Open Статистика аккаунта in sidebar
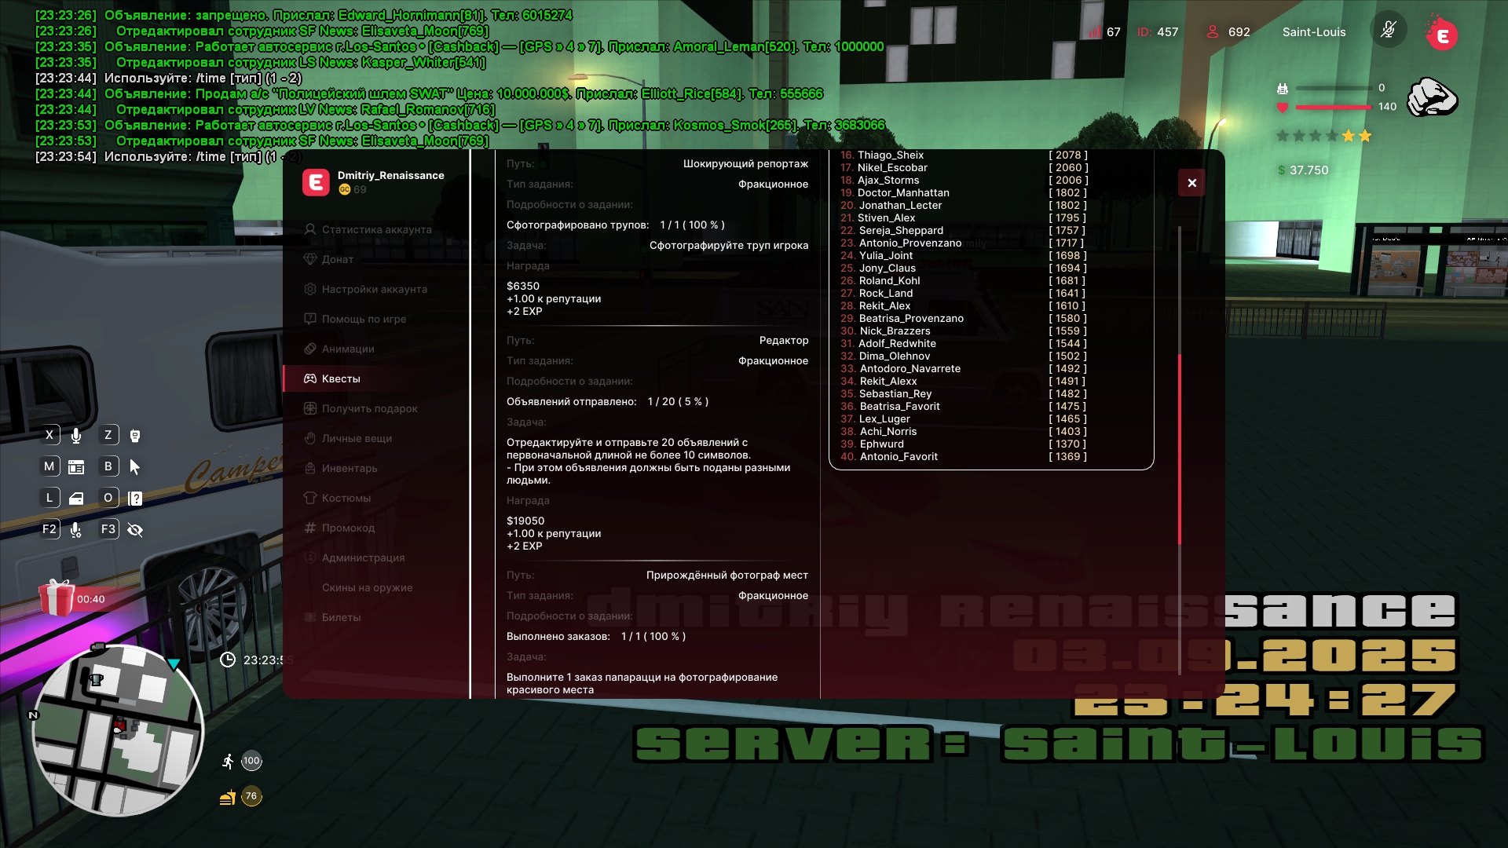Image resolution: width=1508 pixels, height=848 pixels. 375,229
